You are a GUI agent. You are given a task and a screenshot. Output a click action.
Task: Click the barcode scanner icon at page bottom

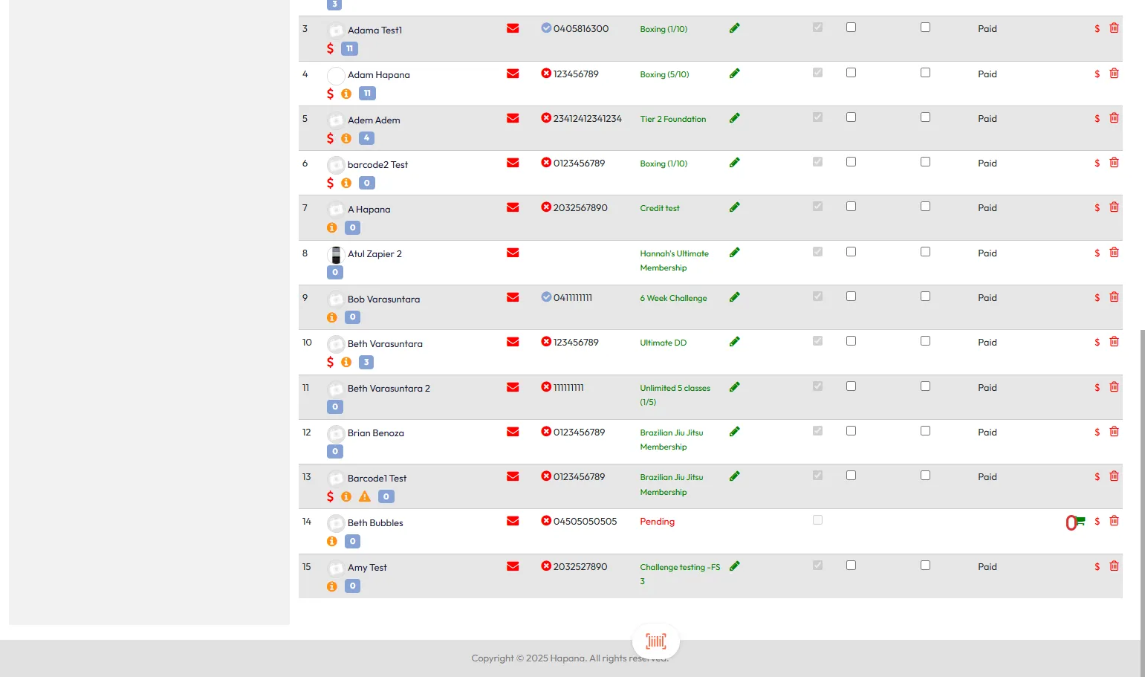click(655, 641)
